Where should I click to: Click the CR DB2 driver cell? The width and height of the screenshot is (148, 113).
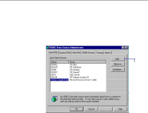[73, 65]
